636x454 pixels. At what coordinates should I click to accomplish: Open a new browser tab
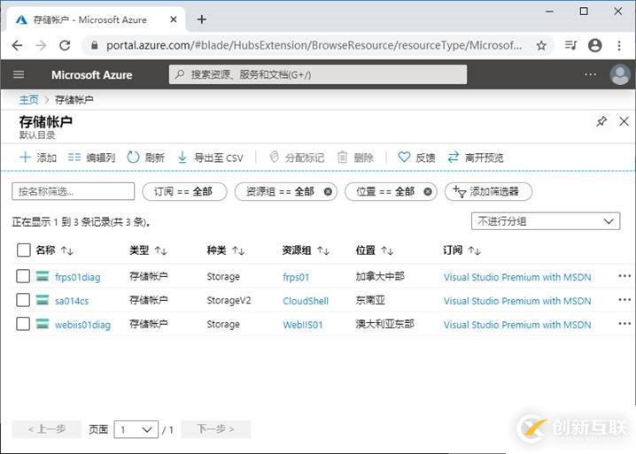coord(202,19)
